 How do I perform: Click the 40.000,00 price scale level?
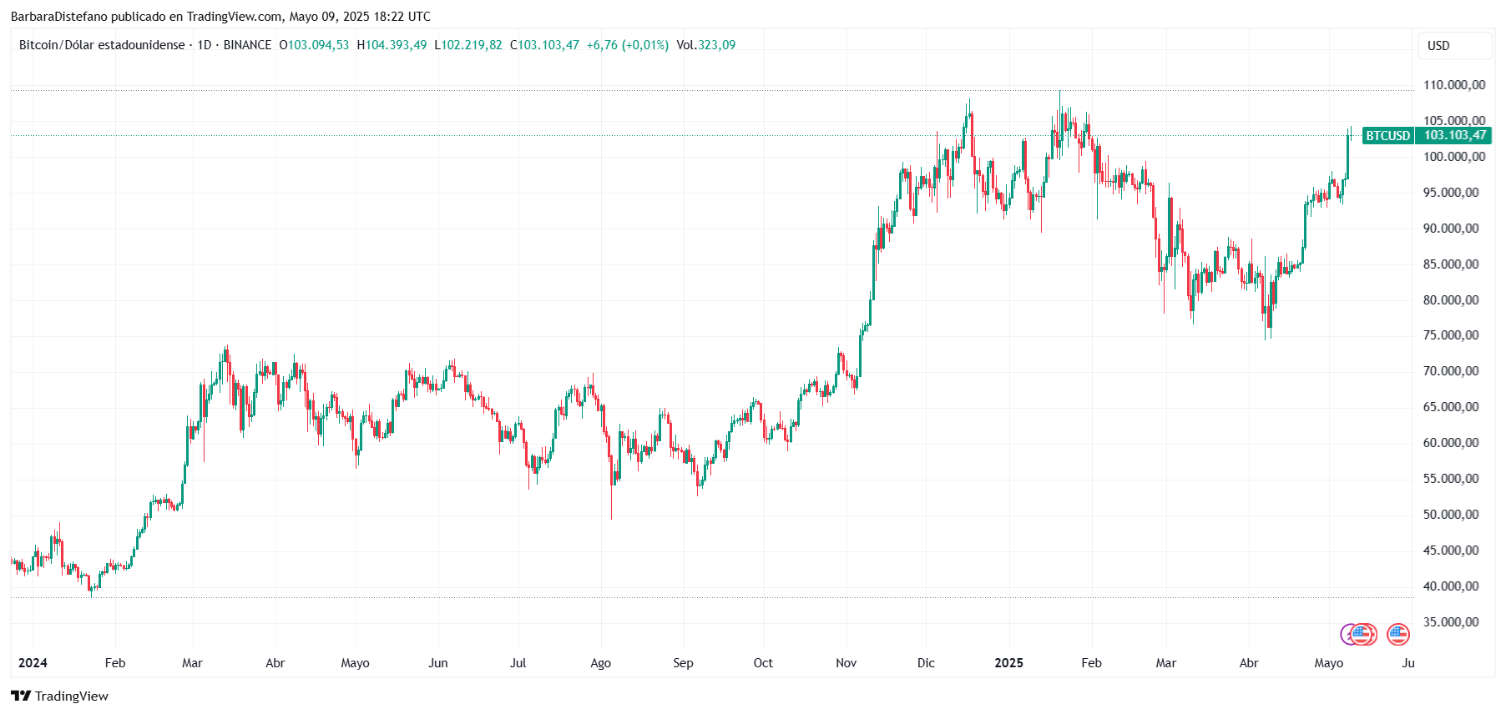[1451, 586]
